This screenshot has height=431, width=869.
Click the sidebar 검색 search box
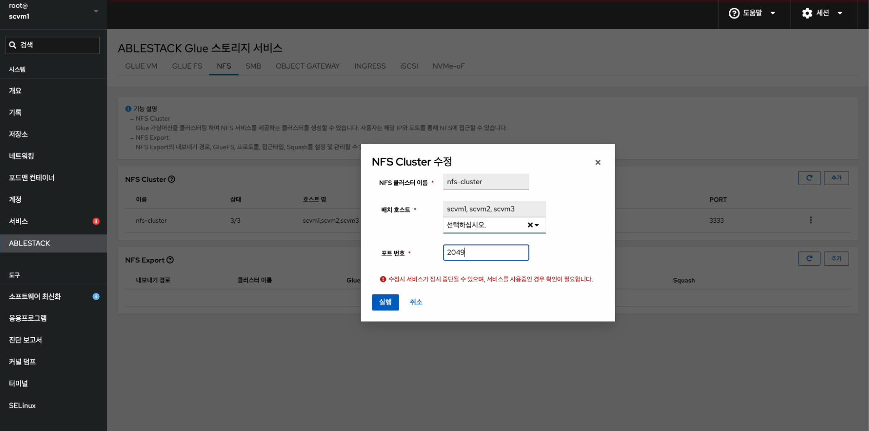click(x=52, y=45)
